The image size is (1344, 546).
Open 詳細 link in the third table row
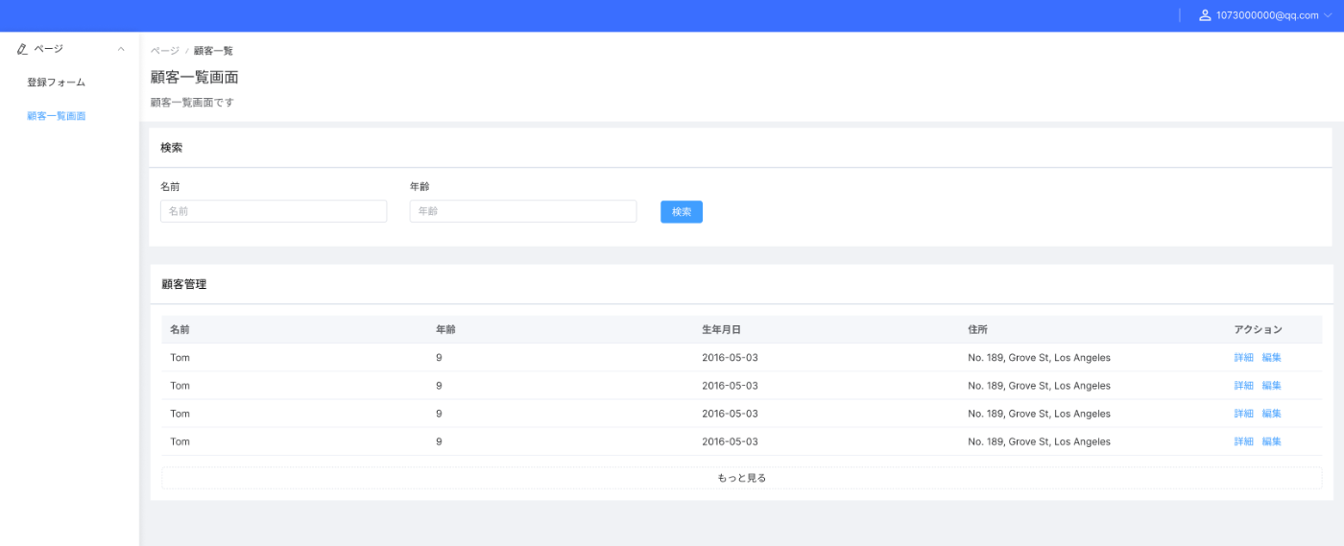(1244, 414)
